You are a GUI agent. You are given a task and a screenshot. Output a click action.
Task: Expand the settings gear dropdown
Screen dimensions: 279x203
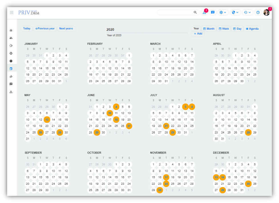point(223,13)
